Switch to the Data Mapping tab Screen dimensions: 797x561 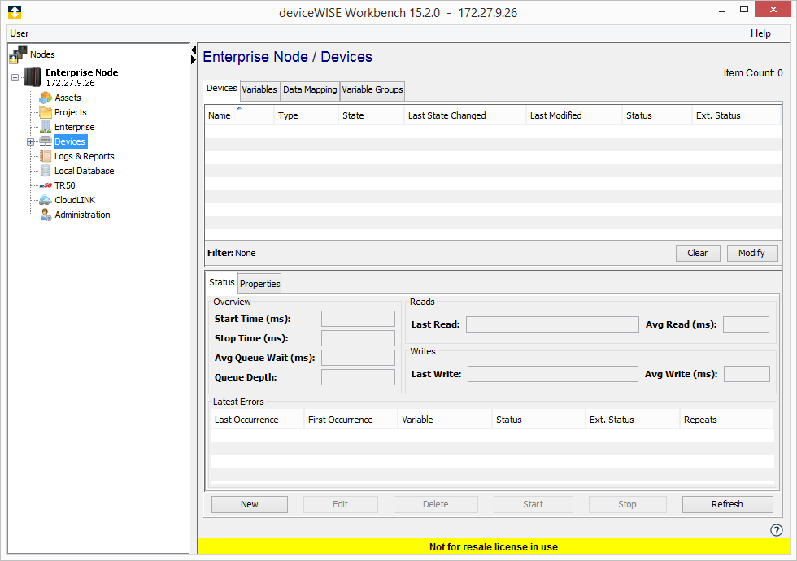[x=310, y=89]
